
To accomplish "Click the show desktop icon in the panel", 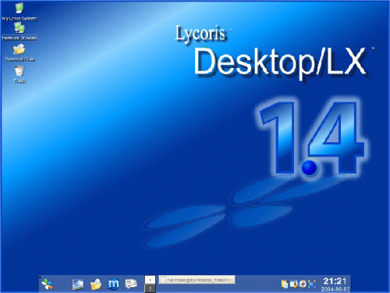I will coord(78,284).
